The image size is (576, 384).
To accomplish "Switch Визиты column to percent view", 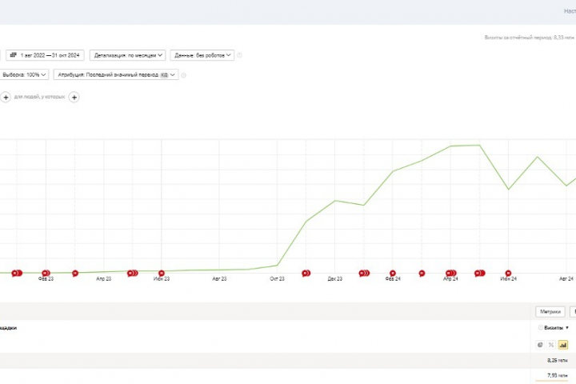I will 551,345.
